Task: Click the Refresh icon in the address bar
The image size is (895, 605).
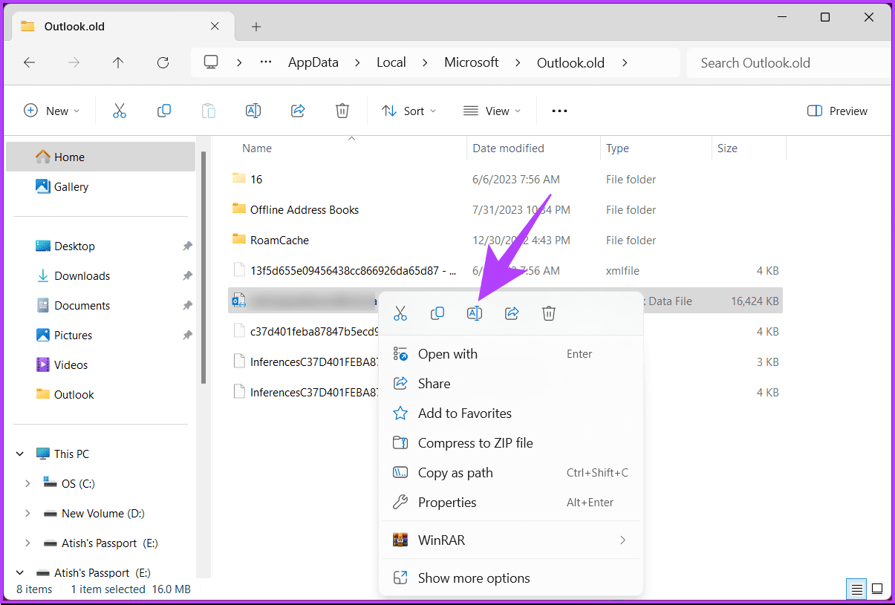Action: click(x=163, y=62)
